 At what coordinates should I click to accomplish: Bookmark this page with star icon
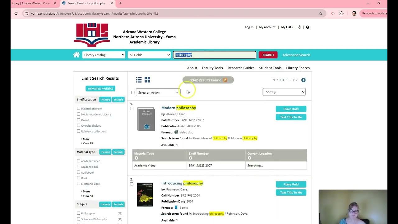coord(321,13)
